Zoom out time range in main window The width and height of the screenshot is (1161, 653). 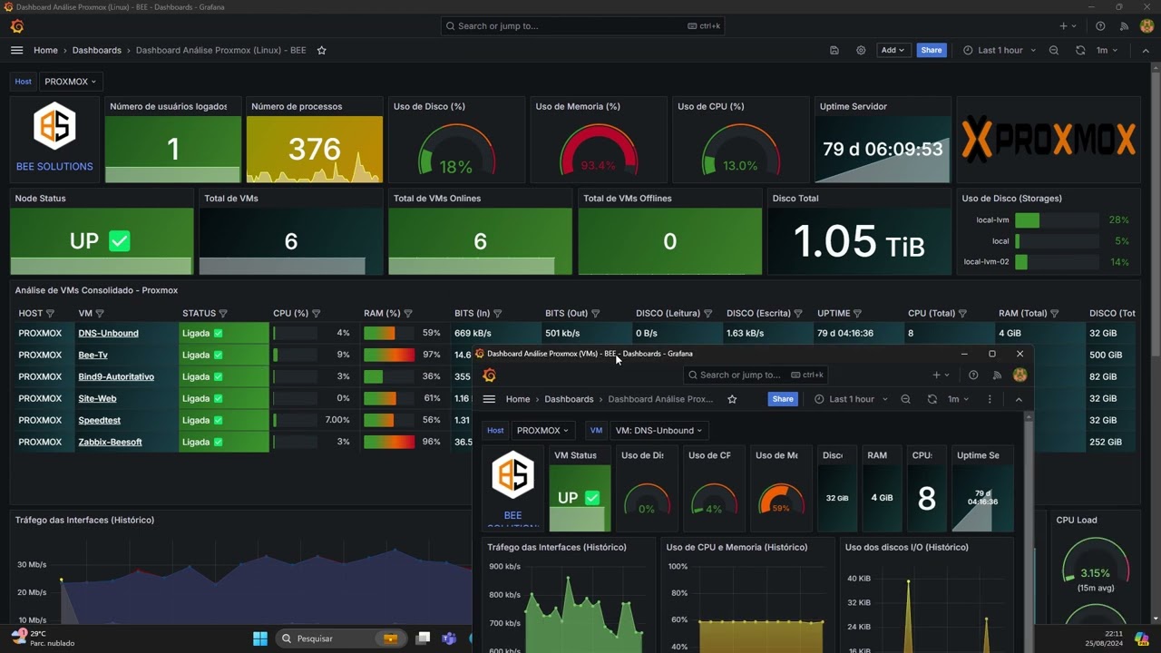pos(1054,51)
